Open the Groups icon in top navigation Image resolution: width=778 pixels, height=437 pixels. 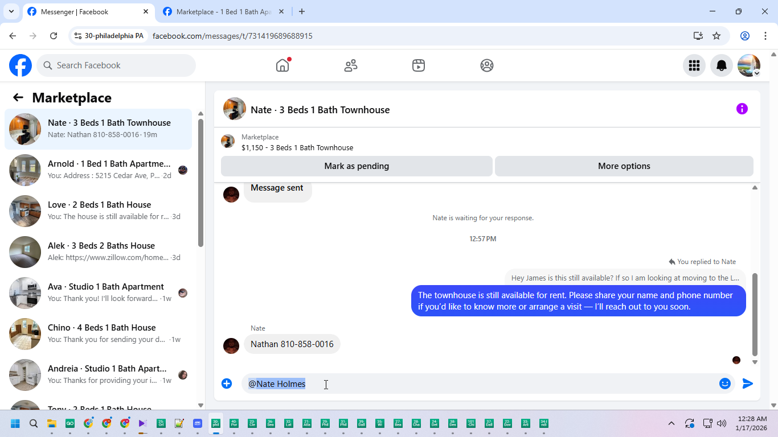tap(487, 65)
